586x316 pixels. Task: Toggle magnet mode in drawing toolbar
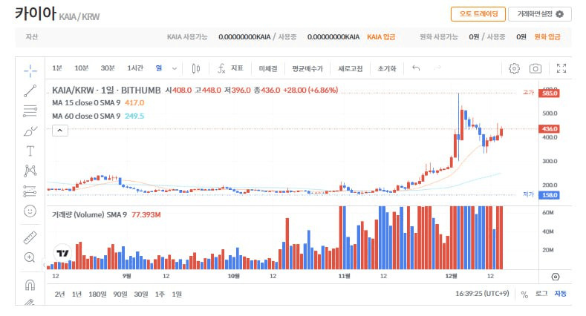tap(30, 285)
